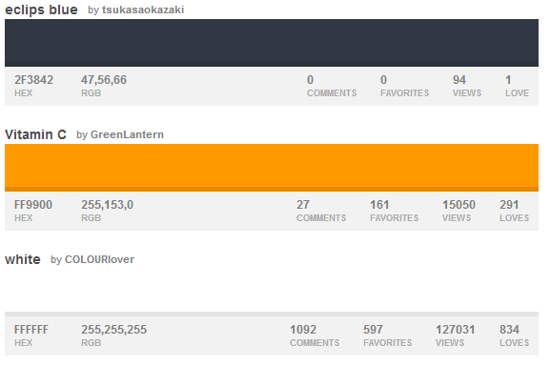Image resolution: width=550 pixels, height=366 pixels.
Task: View the 1092 comments on white
Action: (315, 335)
